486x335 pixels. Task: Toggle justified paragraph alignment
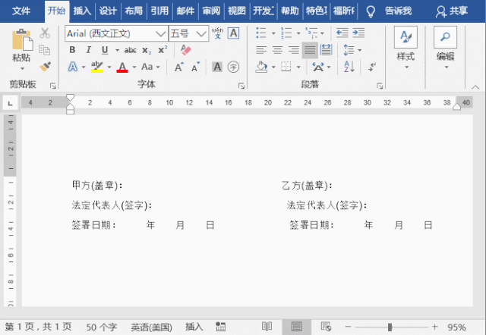[309, 50]
